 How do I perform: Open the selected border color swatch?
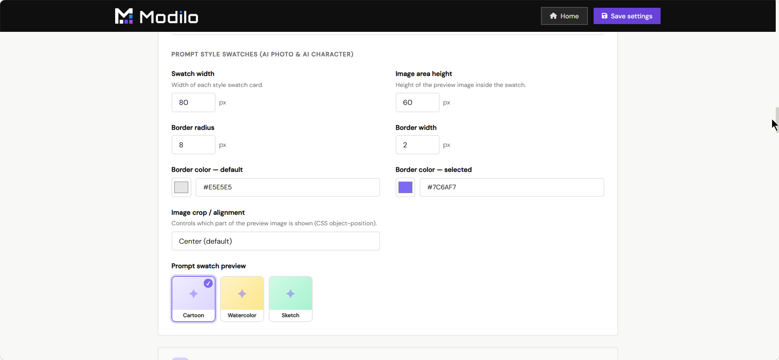[405, 187]
